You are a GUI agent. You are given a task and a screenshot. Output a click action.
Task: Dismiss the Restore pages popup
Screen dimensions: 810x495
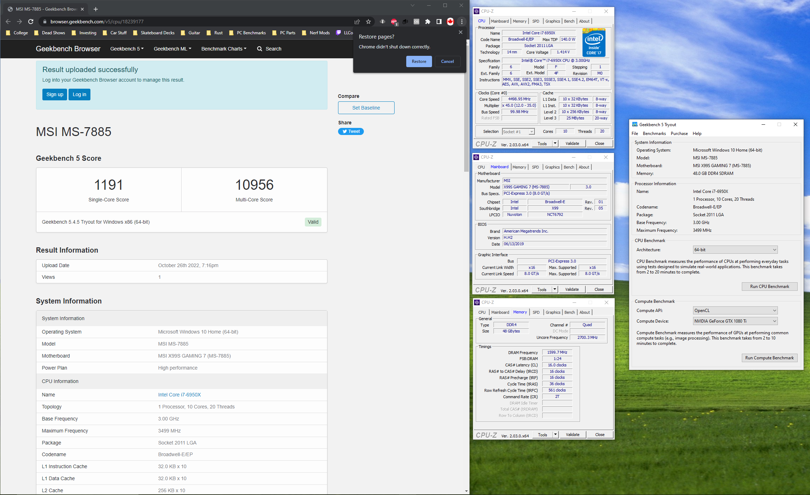[x=460, y=32]
